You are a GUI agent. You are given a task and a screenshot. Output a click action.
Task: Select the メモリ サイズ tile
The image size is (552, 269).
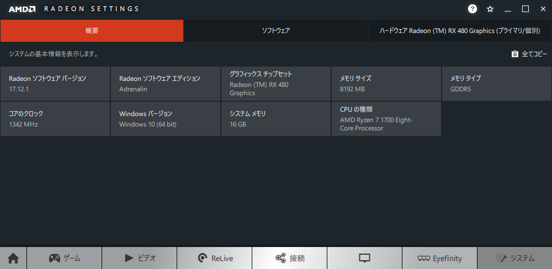pyautogui.click(x=386, y=84)
